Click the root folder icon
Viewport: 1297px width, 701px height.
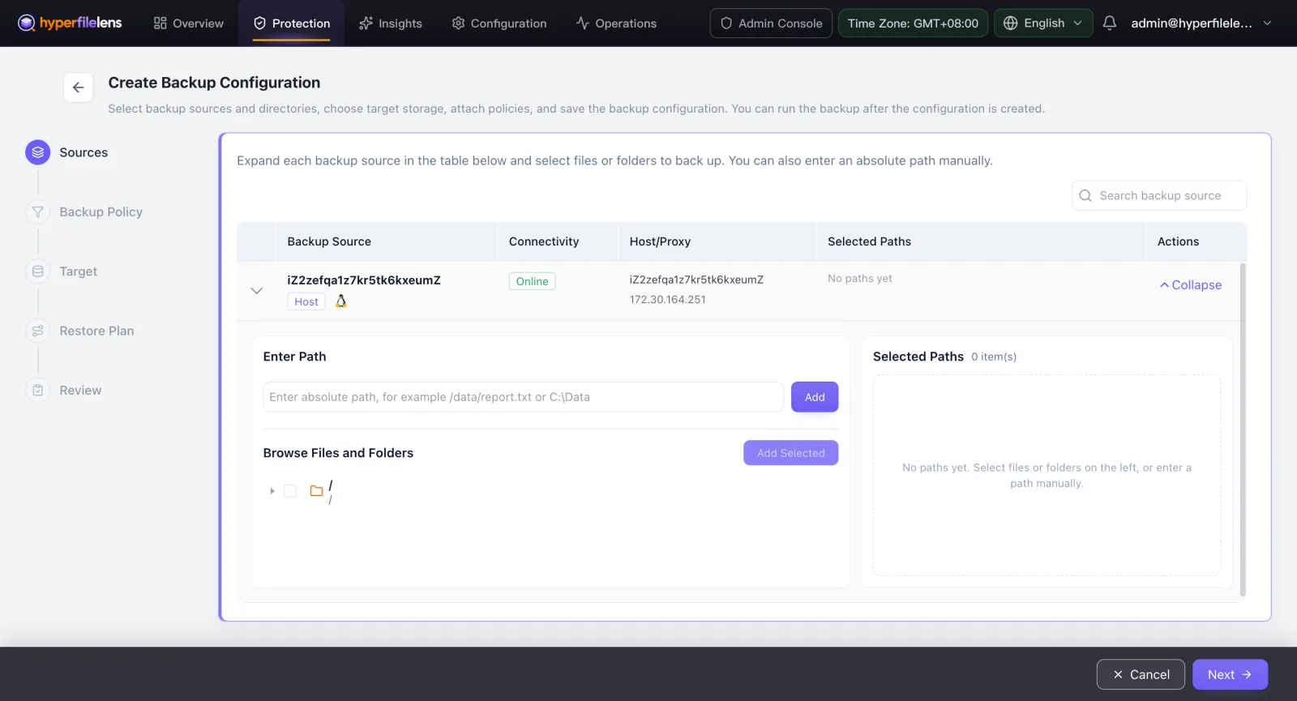coord(317,491)
